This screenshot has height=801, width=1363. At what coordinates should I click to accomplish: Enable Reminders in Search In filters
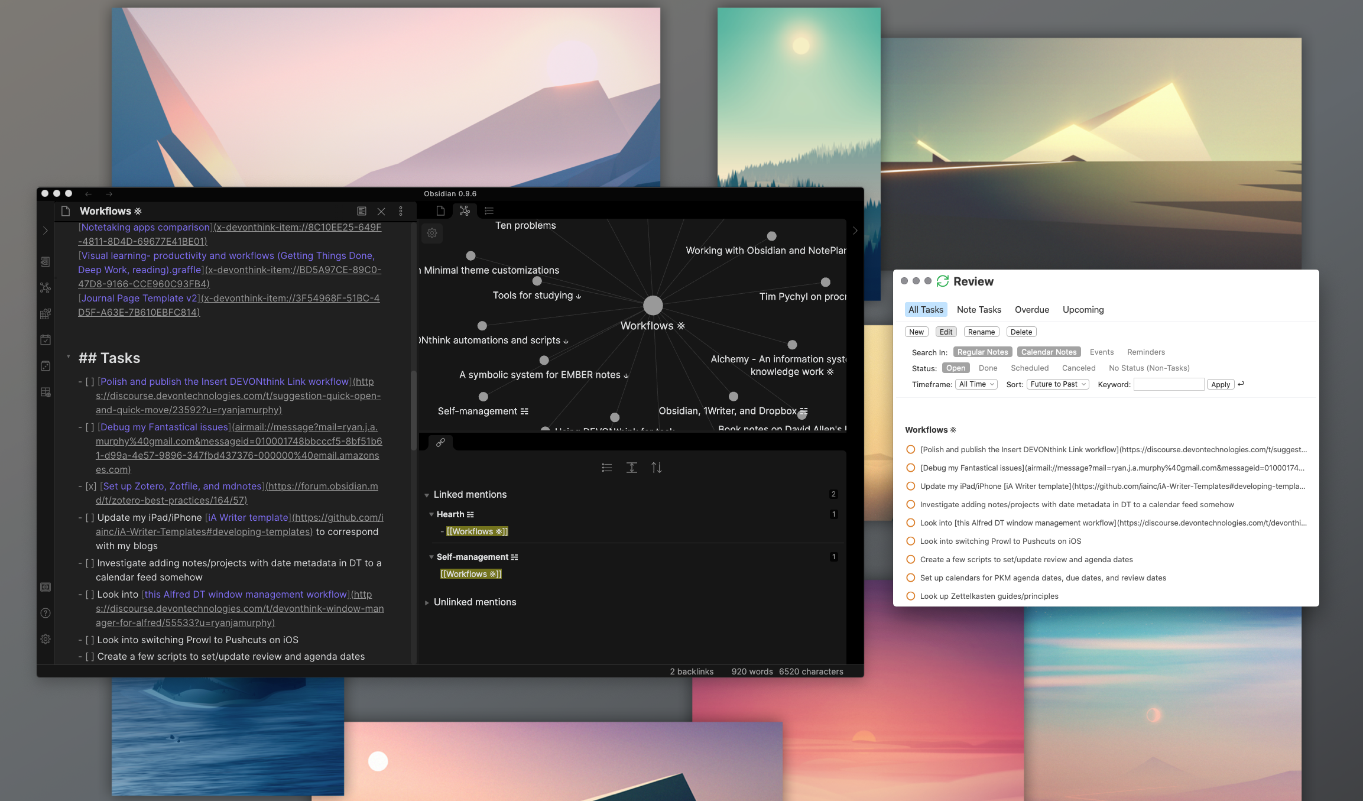pos(1146,352)
